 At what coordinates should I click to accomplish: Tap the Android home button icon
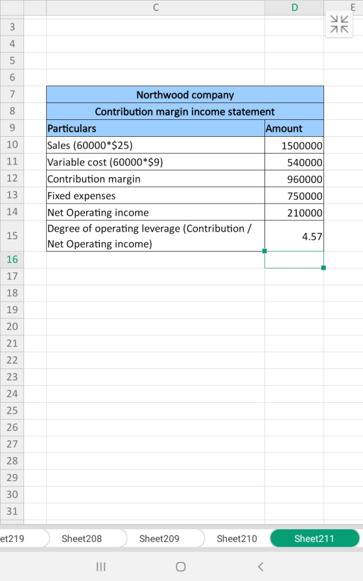(x=181, y=567)
